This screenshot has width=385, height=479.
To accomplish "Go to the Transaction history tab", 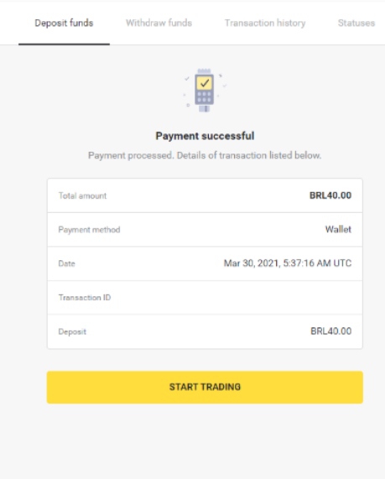I will pyautogui.click(x=265, y=23).
